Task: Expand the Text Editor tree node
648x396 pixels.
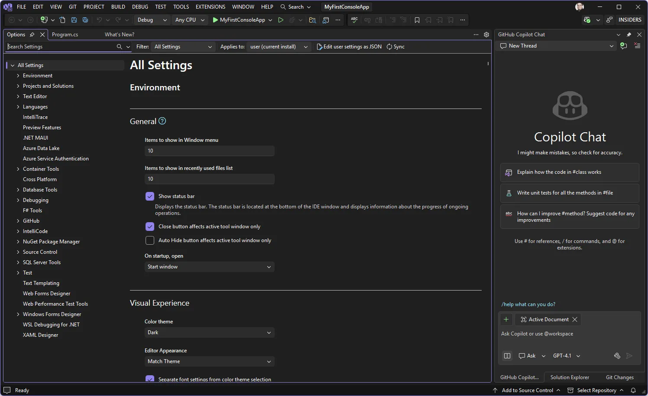Action: pos(18,96)
